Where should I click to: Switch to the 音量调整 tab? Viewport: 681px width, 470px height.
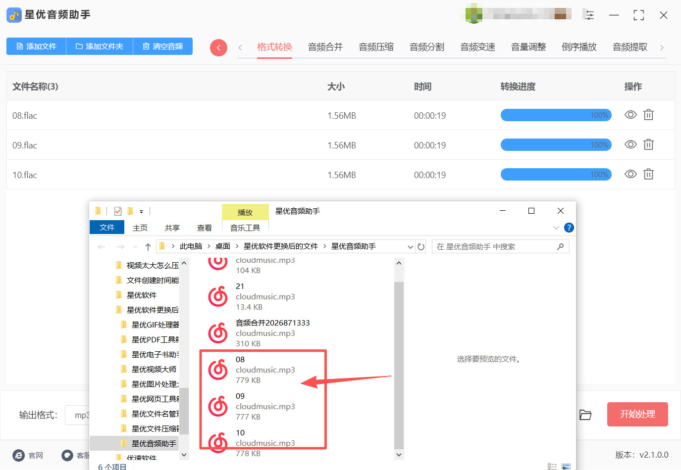coord(528,47)
